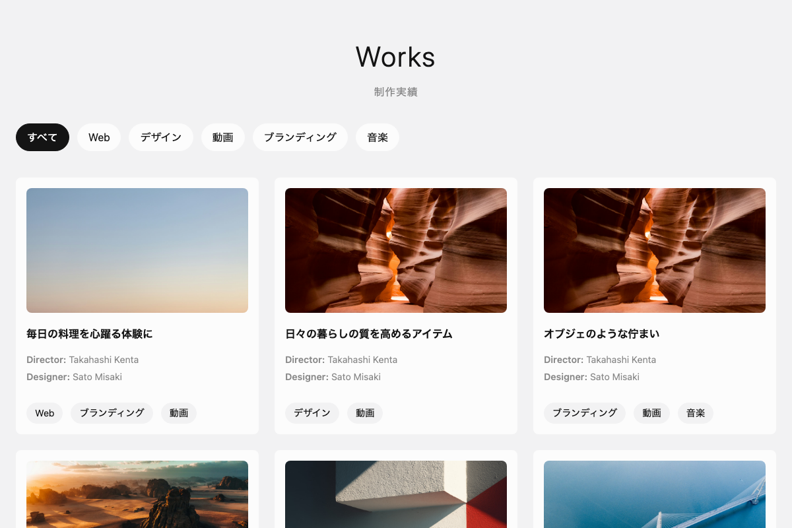The image size is (792, 528).
Task: Click Director line in 日々の暮らし card
Action: point(341,360)
